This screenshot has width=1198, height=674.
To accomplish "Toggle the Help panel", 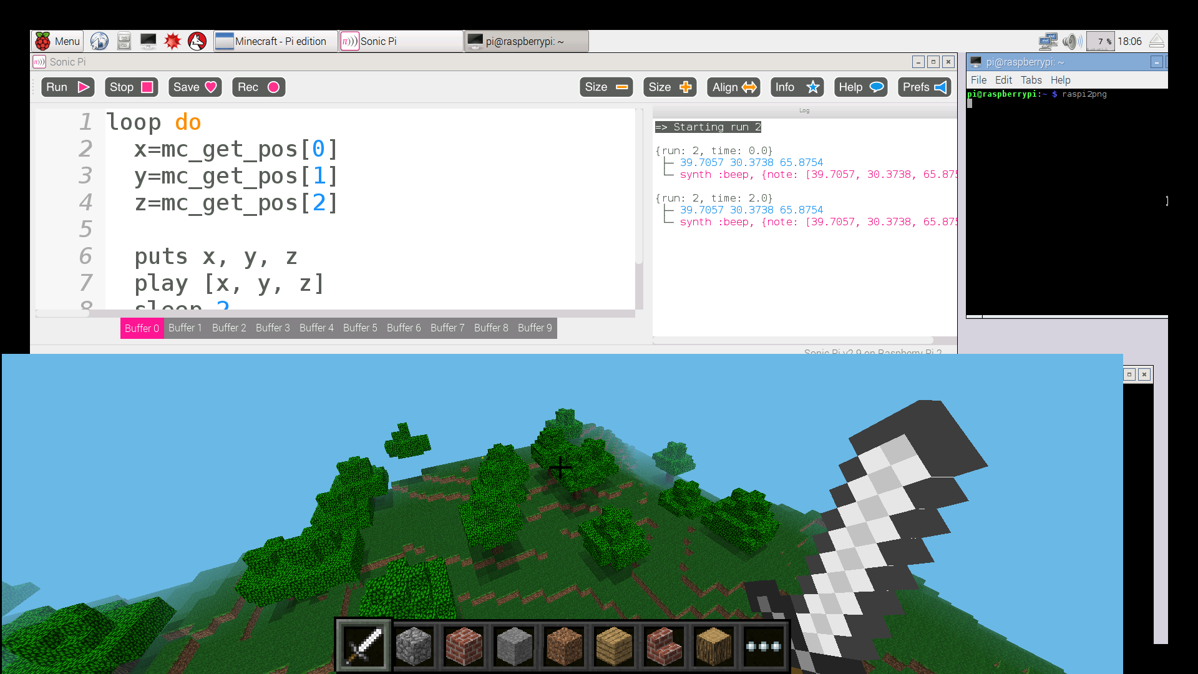I will click(x=860, y=87).
